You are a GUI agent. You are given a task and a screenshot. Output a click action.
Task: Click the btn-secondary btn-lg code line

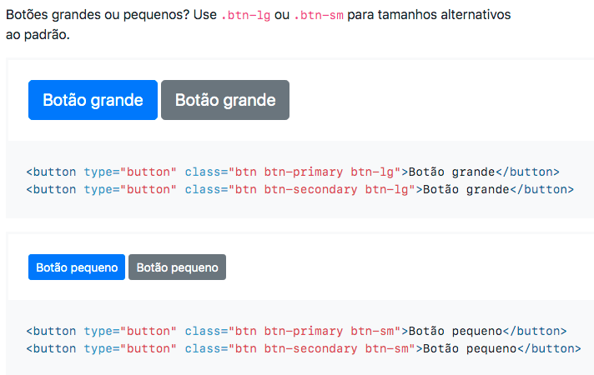[300, 189]
